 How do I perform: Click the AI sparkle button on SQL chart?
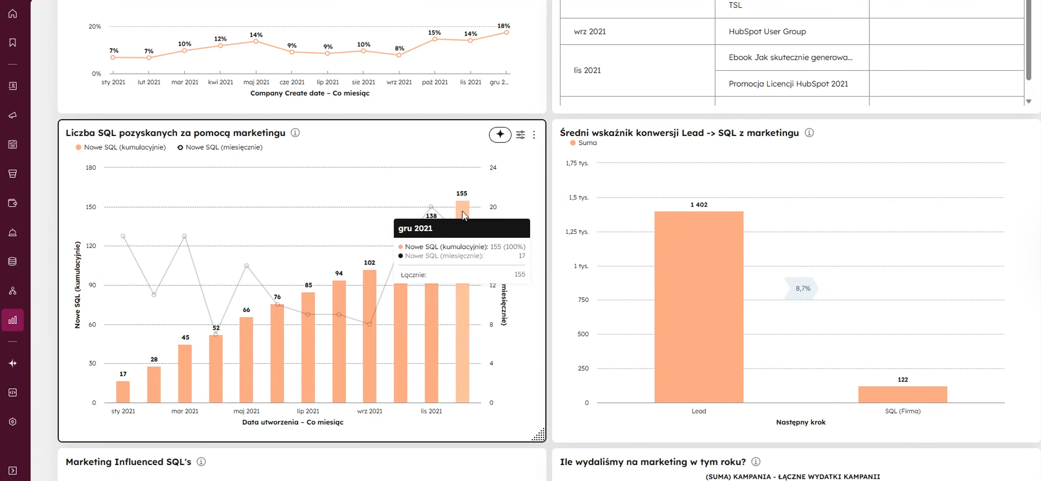pos(500,135)
